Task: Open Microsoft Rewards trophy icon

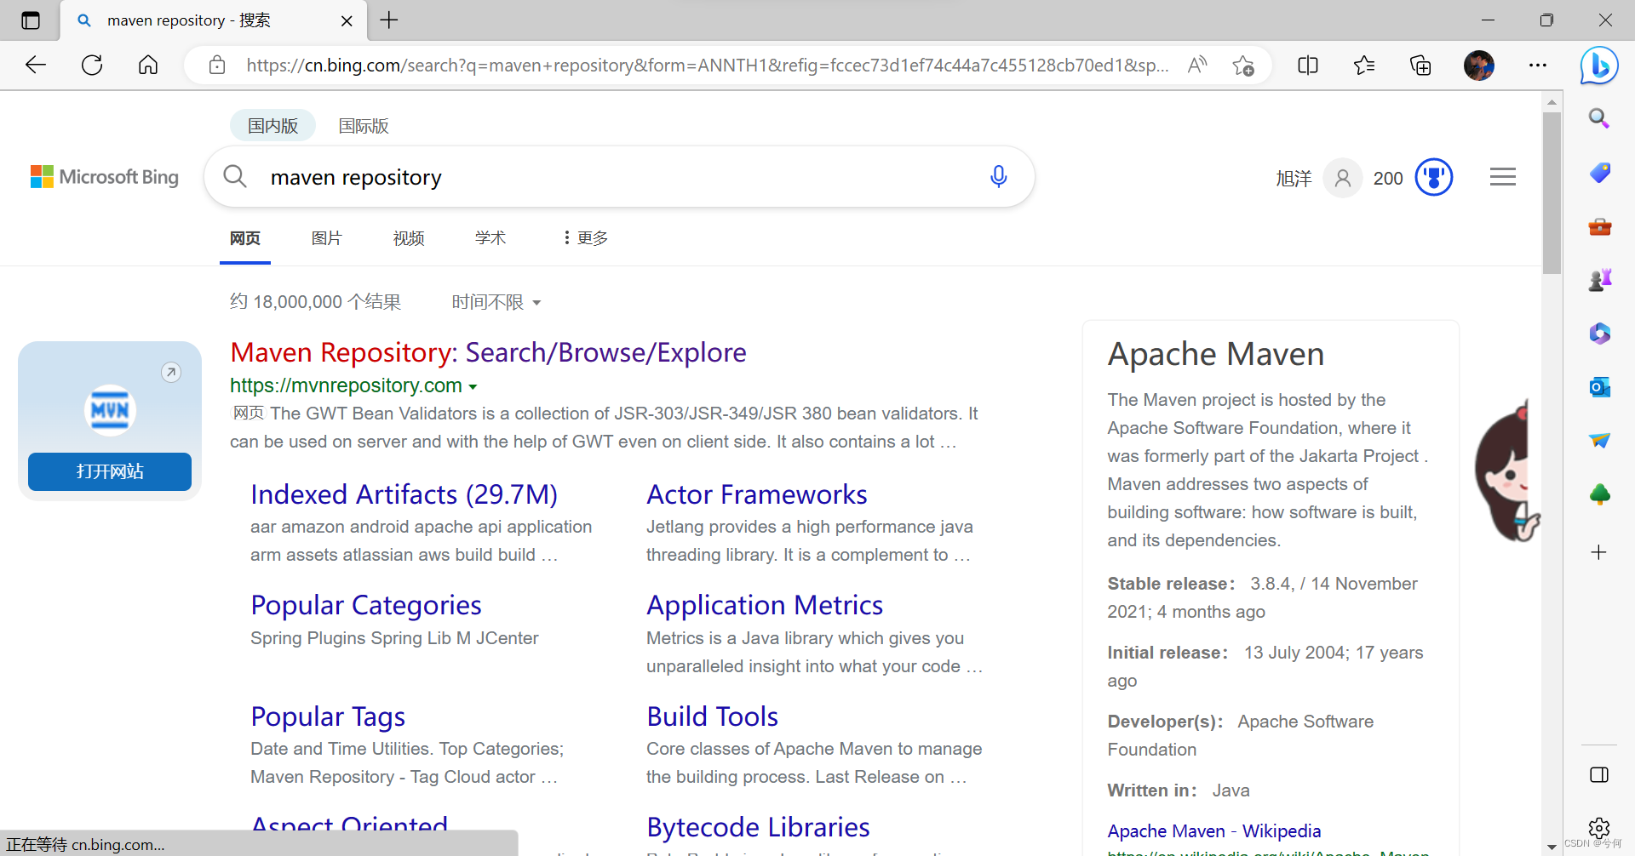Action: pyautogui.click(x=1434, y=177)
